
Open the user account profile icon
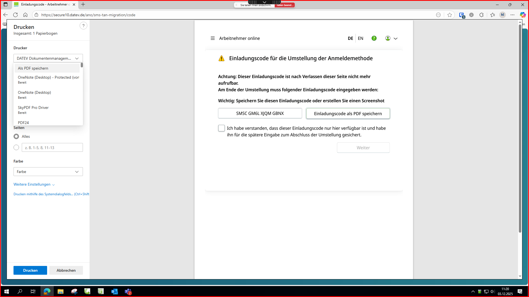coord(388,38)
